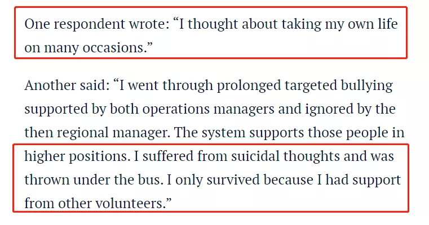The image size is (429, 225).
Task: Click the word "regional" in the paragraph
Action: tap(83, 133)
